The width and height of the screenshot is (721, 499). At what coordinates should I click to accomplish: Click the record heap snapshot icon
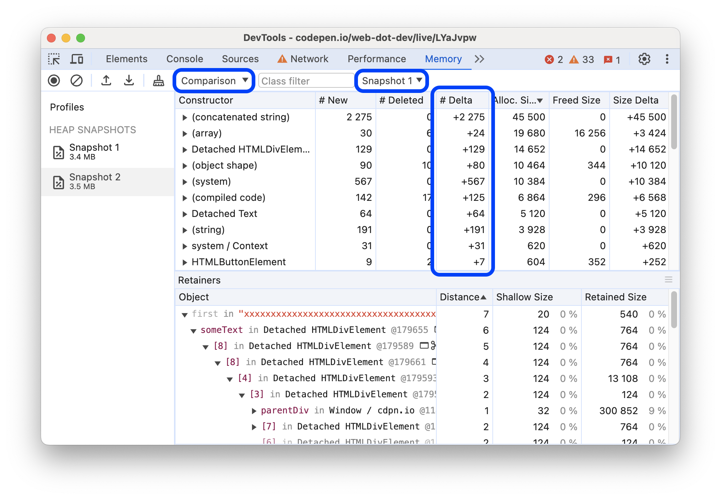(56, 80)
